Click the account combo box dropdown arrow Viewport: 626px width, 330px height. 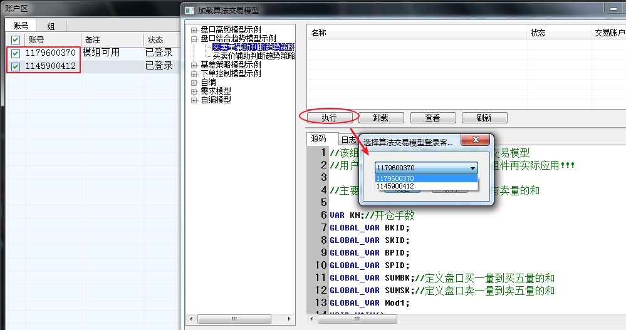coord(472,168)
